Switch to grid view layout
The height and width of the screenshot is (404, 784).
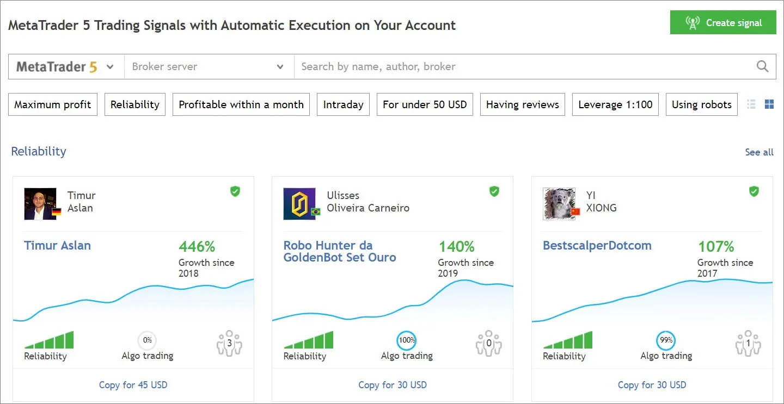[769, 104]
